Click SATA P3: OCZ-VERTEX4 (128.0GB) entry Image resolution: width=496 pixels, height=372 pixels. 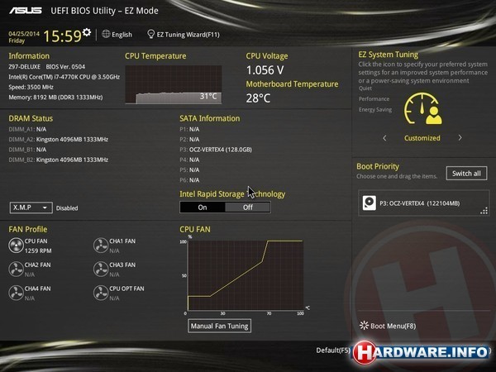pyautogui.click(x=216, y=150)
